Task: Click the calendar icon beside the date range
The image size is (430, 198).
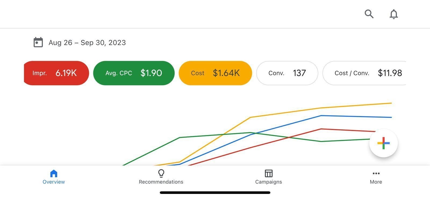Action: (38, 42)
